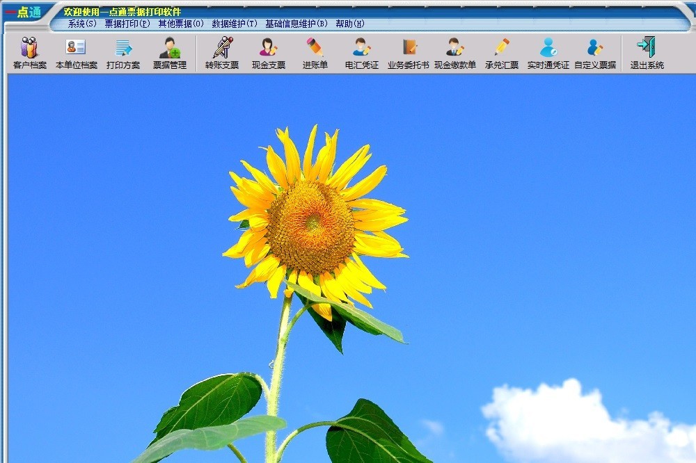Open the 客户档案 customer records icon

pos(30,53)
